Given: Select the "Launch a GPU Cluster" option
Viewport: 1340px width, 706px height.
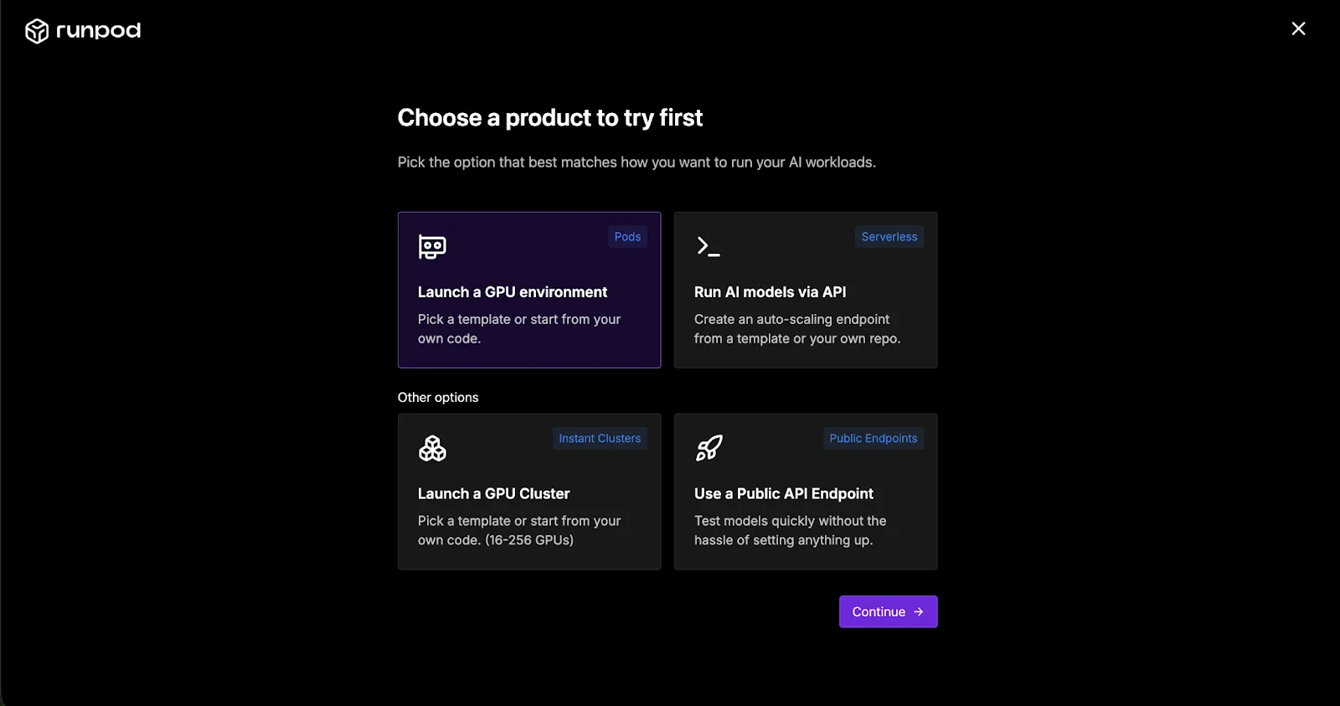Looking at the screenshot, I should click(493, 494).
